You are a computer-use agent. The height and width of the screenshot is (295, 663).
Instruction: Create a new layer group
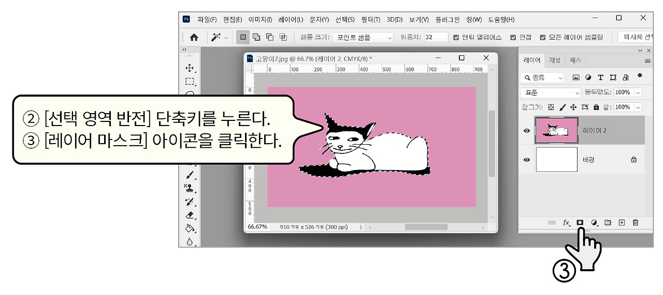point(608,223)
